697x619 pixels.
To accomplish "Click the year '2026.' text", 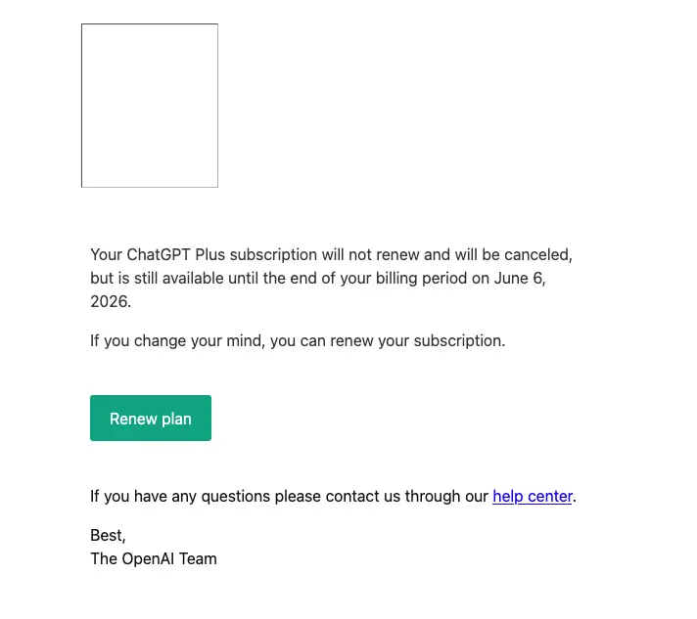I will (111, 302).
